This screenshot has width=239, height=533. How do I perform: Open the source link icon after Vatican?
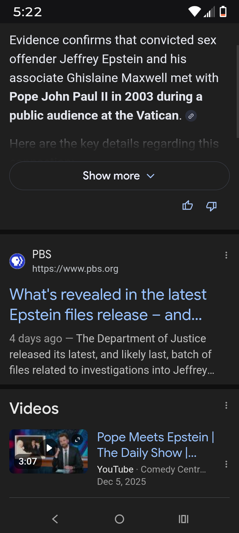pos(191,116)
